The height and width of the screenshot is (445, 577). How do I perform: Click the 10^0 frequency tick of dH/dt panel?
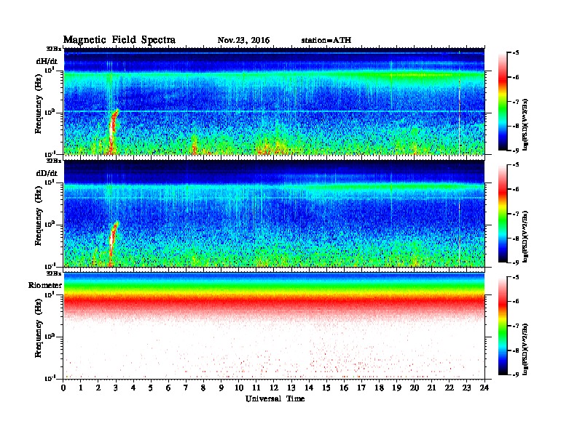[x=50, y=112]
